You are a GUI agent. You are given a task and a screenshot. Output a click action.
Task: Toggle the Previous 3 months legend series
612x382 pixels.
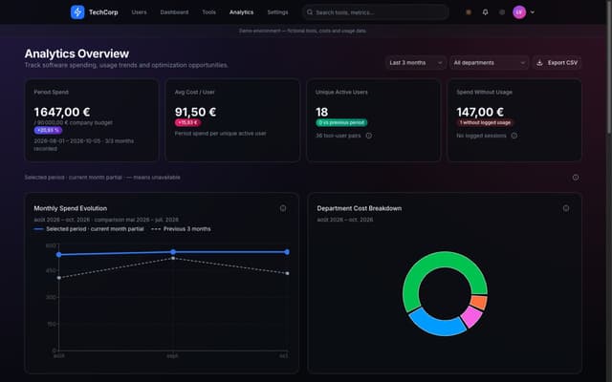point(181,229)
